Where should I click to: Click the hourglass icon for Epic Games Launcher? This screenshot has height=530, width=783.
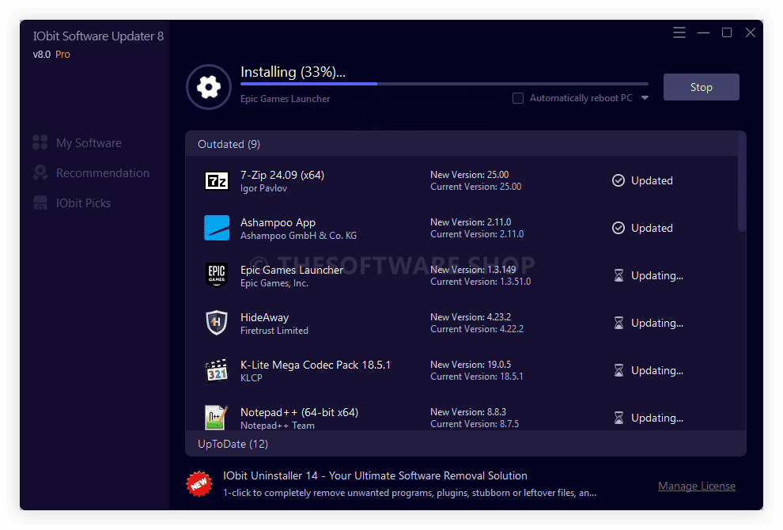point(618,275)
